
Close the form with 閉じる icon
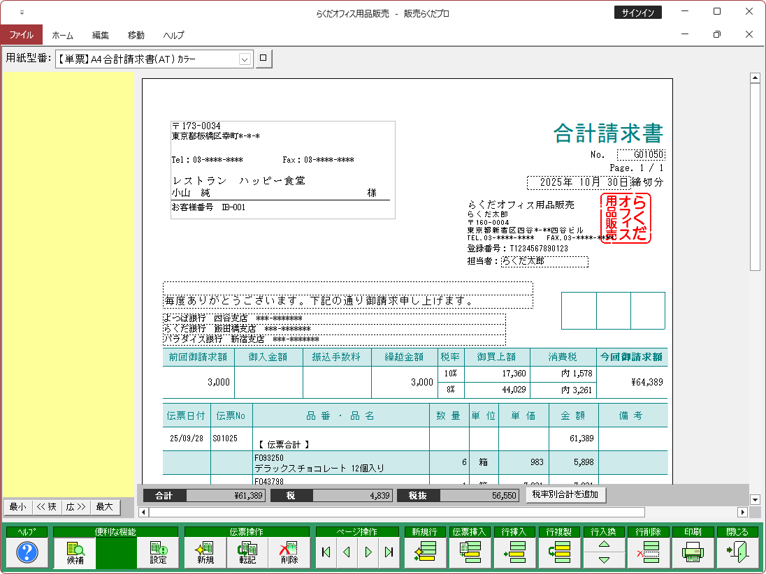pyautogui.click(x=737, y=552)
